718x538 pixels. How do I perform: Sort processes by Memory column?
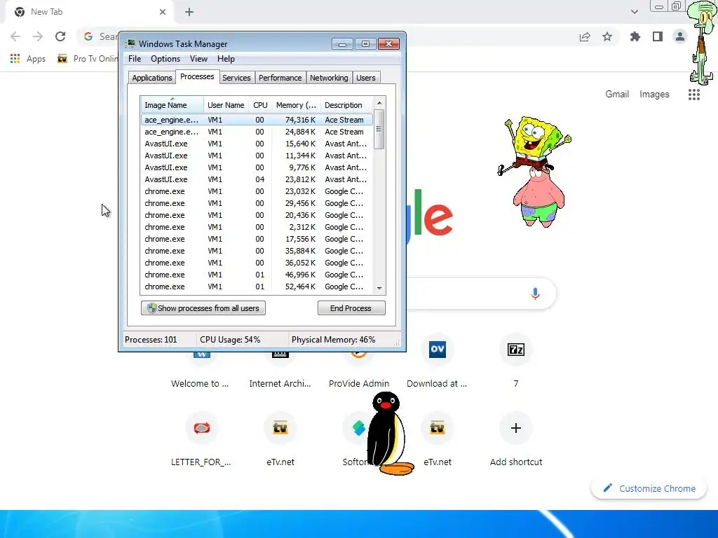[x=296, y=105]
